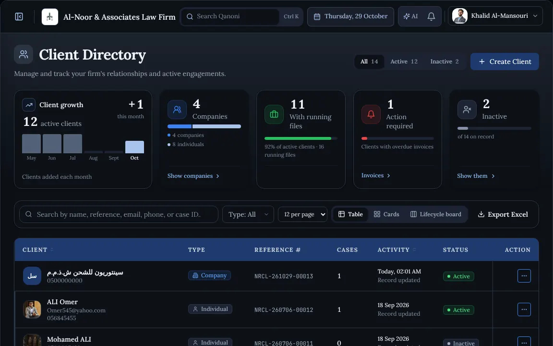Click the Show them chevron arrow
Image resolution: width=553 pixels, height=346 pixels.
click(493, 176)
